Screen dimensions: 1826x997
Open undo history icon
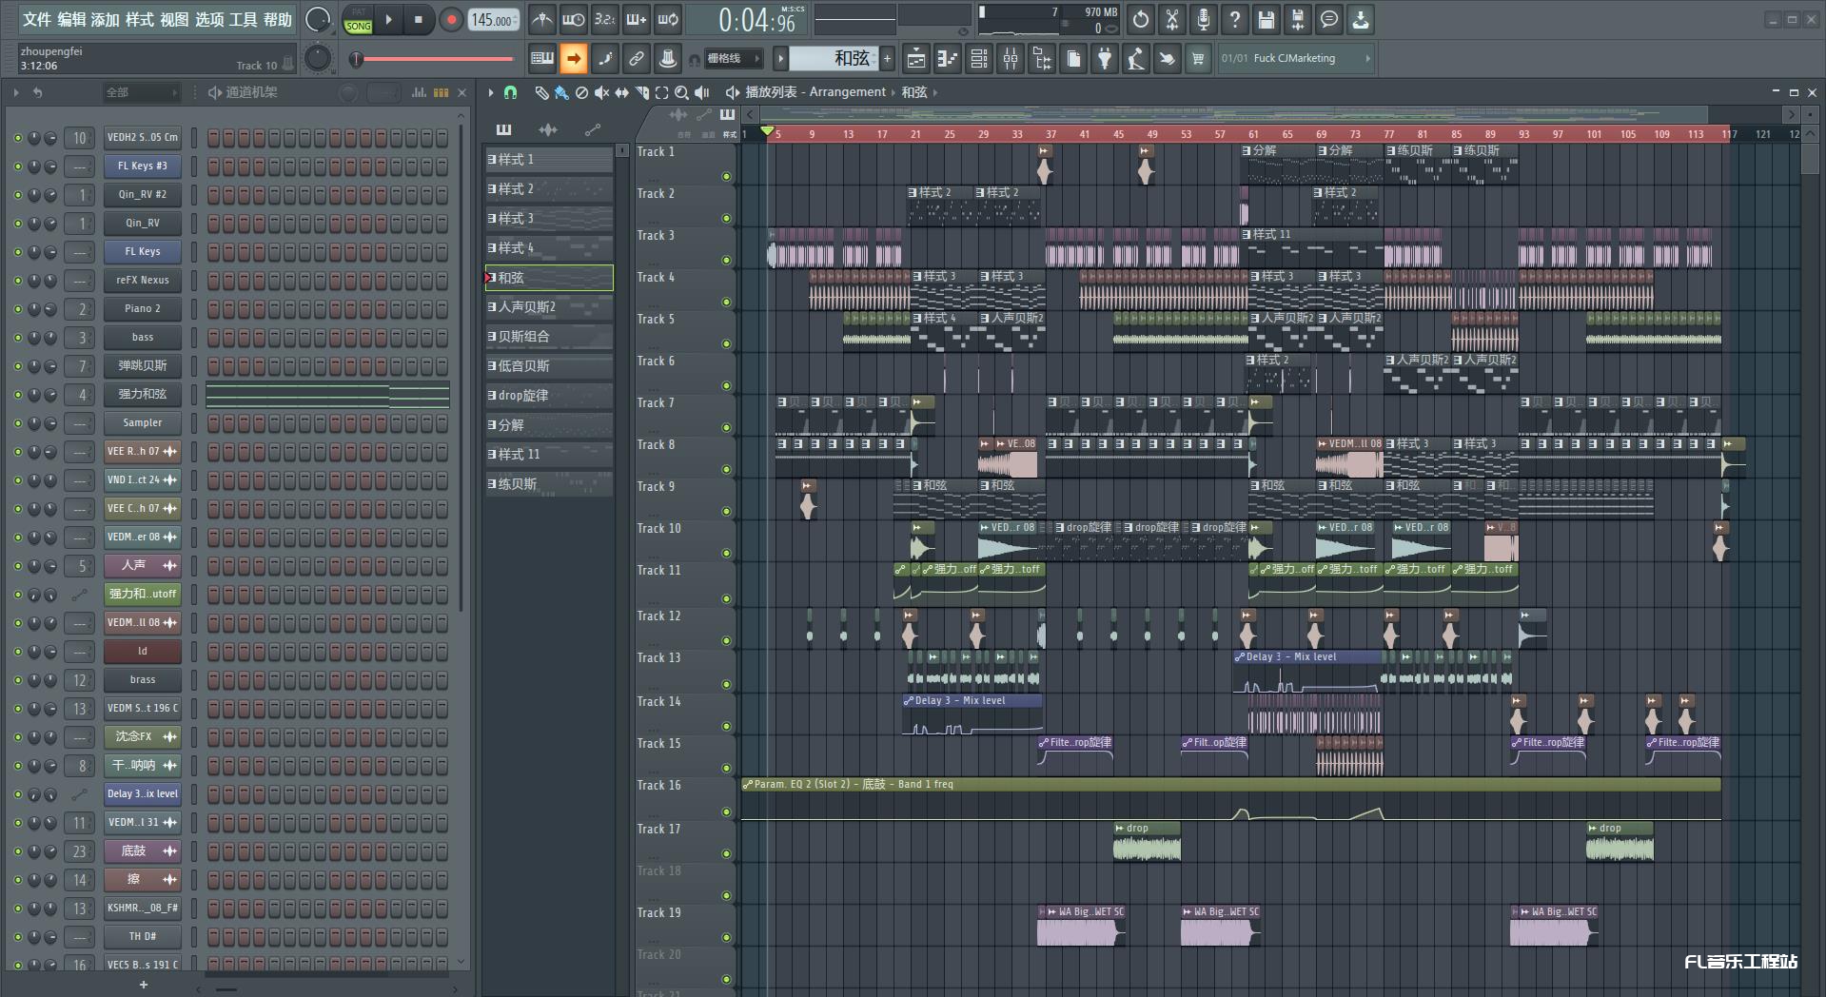(1141, 19)
